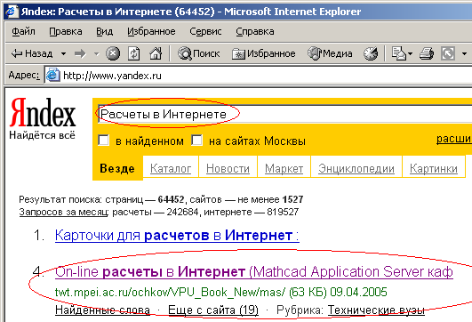
Task: Enable the "в найденном" checkbox
Action: coord(103,141)
